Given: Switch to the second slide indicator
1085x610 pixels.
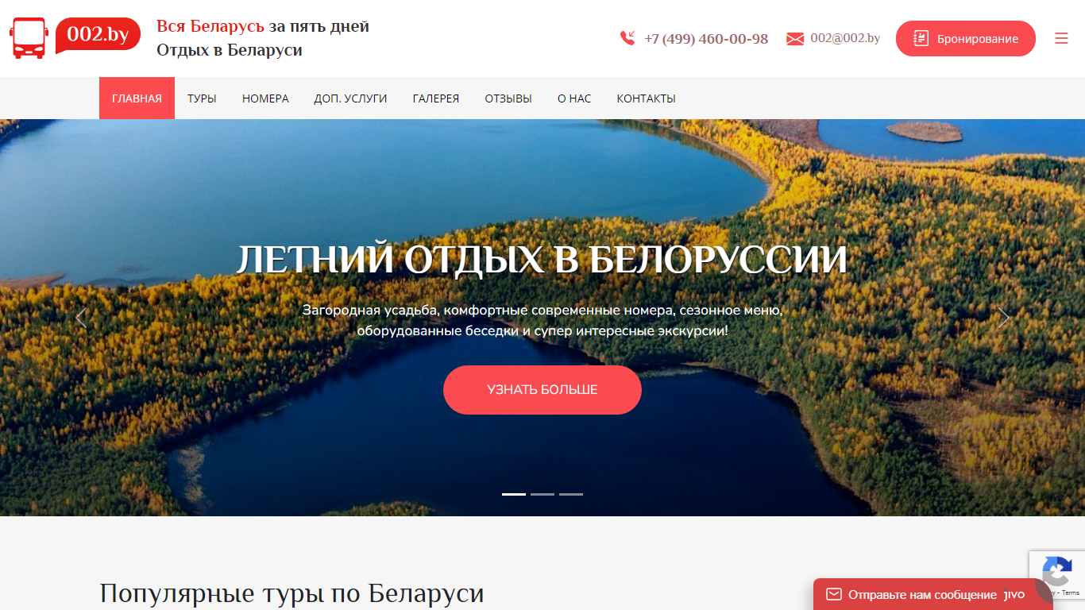Looking at the screenshot, I should tap(542, 494).
